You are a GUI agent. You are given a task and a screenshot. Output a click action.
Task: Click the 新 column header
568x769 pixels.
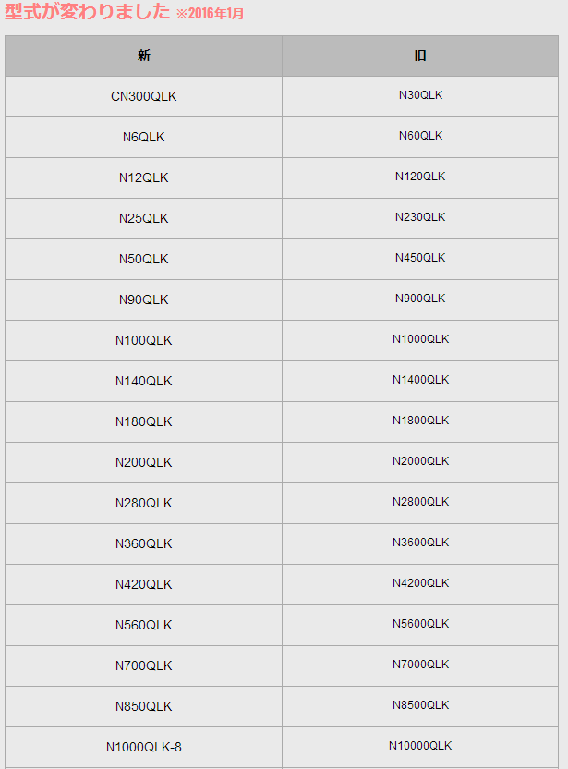[x=143, y=55]
